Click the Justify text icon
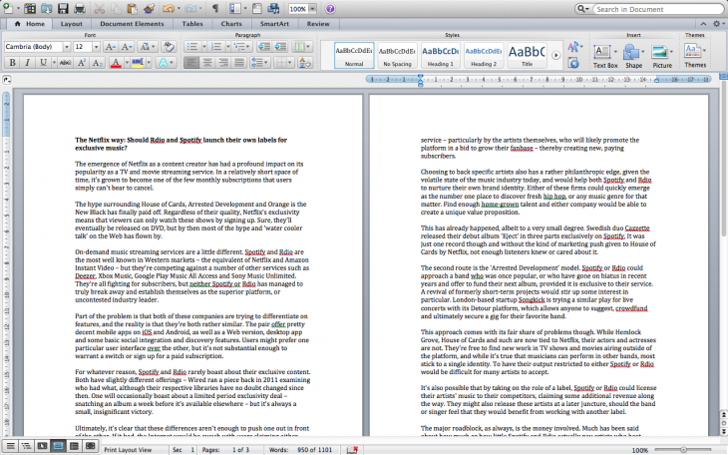Viewport: 728px width, 455px height. (x=239, y=62)
